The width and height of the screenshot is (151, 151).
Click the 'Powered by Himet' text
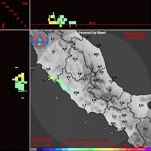coord(92,33)
